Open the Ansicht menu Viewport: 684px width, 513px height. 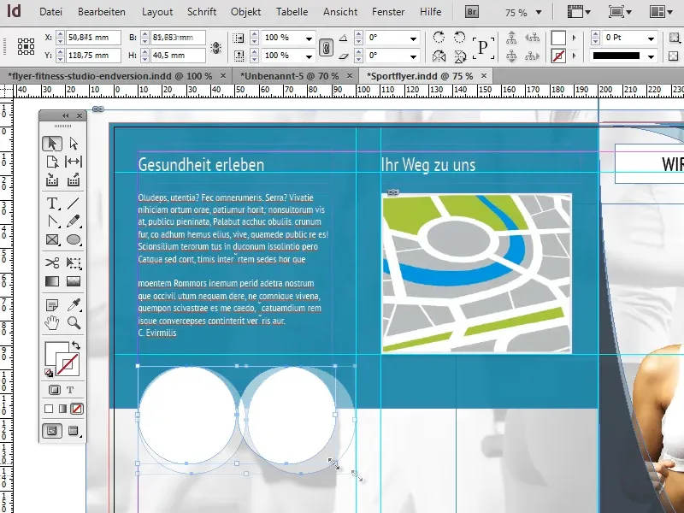(x=340, y=12)
